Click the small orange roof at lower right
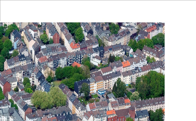This screenshot has height=121, width=196. 127,101
